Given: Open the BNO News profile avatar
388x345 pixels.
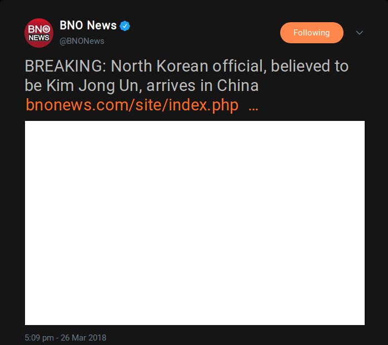Looking at the screenshot, I should point(39,33).
